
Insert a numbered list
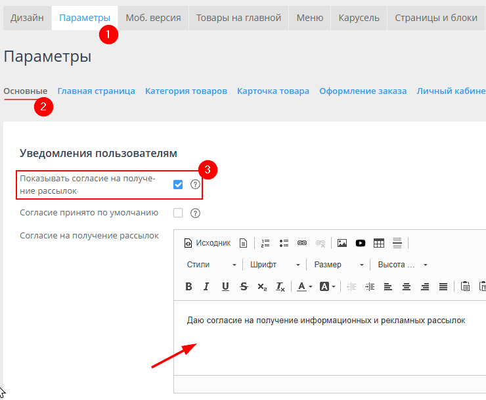[x=265, y=243]
